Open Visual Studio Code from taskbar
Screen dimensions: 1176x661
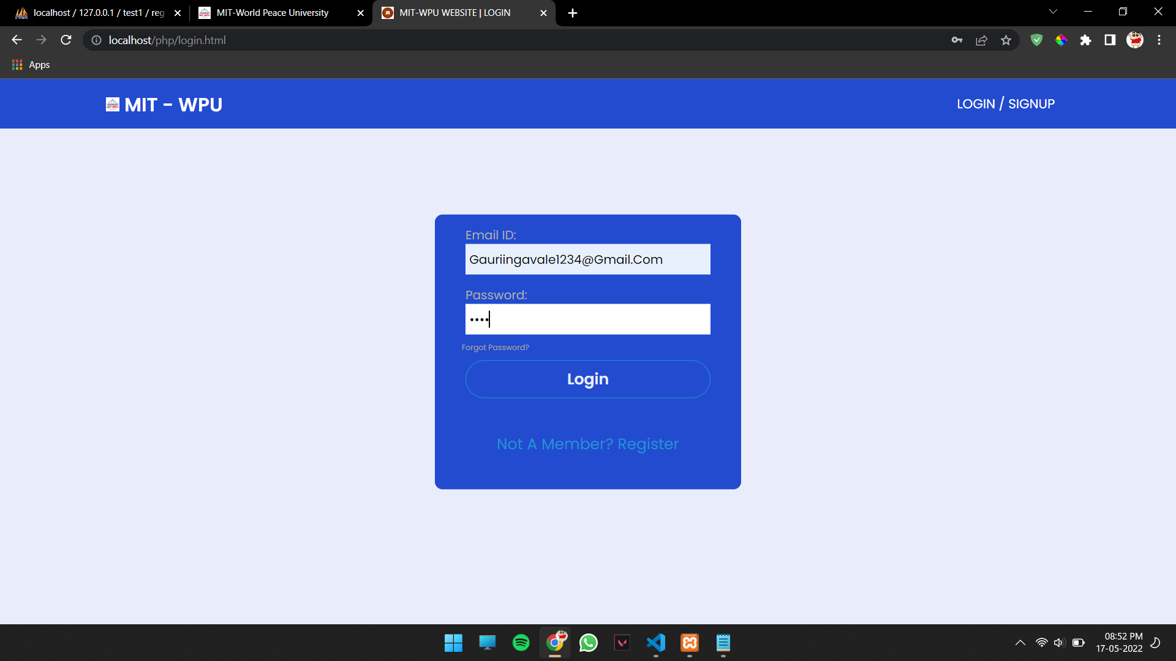click(655, 643)
